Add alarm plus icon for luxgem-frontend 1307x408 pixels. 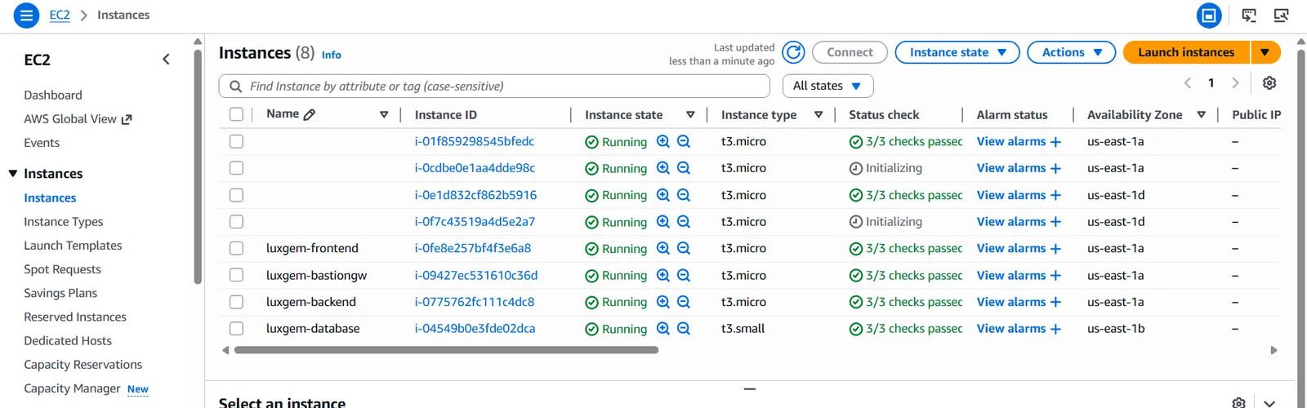(1055, 249)
